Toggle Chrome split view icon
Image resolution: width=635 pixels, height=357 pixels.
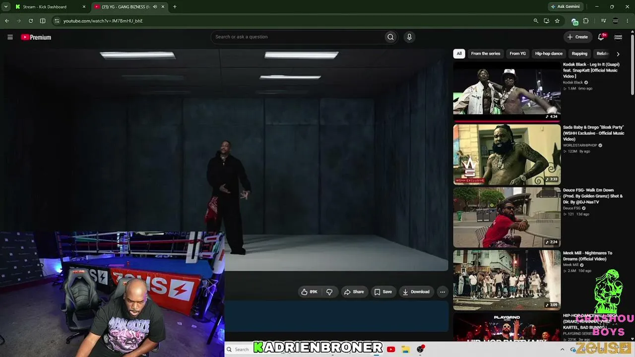point(43,21)
